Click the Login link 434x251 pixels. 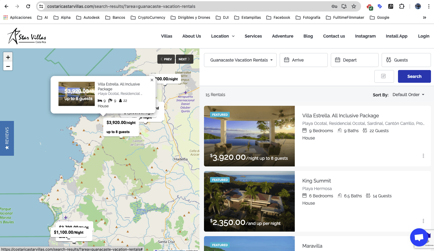point(424,36)
